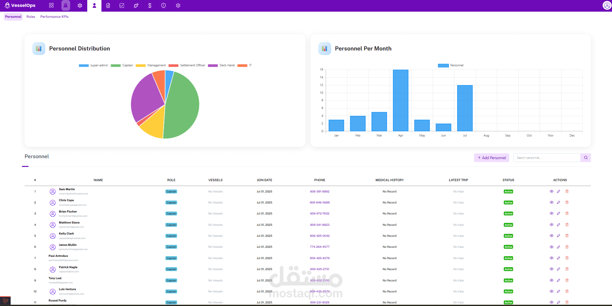Image resolution: width=612 pixels, height=306 pixels.
Task: Click Chris Cope's phone number link
Action: click(320, 202)
